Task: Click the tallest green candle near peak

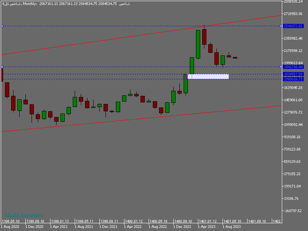Action: [x=198, y=44]
